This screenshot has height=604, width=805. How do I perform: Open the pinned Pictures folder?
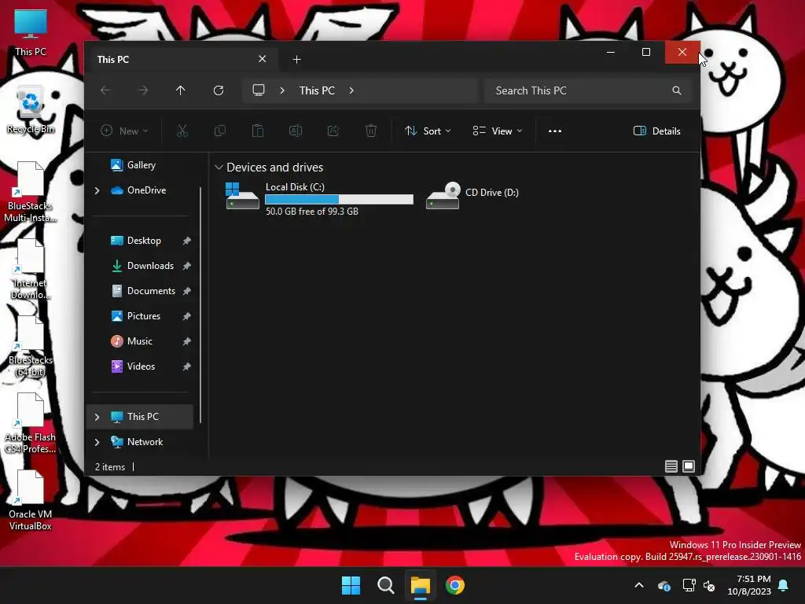[x=135, y=316]
